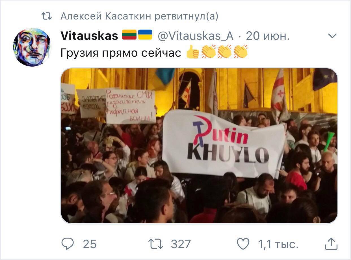Click the last clapping hands emoji
The image size is (351, 260).
pyautogui.click(x=241, y=52)
